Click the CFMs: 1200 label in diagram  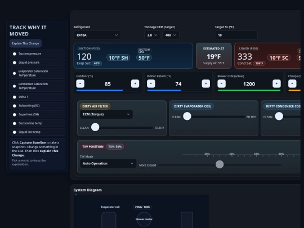142,207
